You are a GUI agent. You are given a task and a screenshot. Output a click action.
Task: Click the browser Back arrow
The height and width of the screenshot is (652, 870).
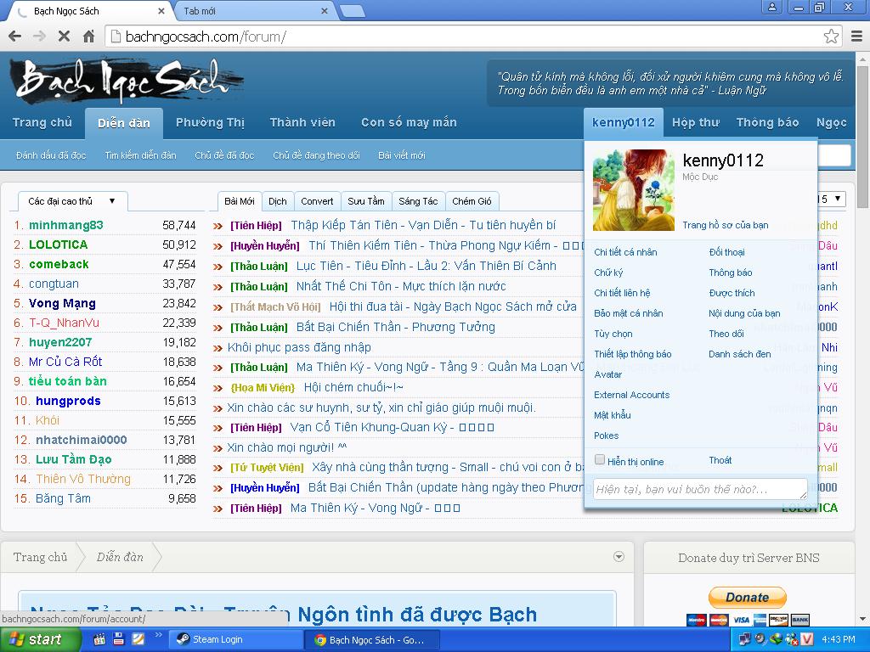(x=14, y=37)
